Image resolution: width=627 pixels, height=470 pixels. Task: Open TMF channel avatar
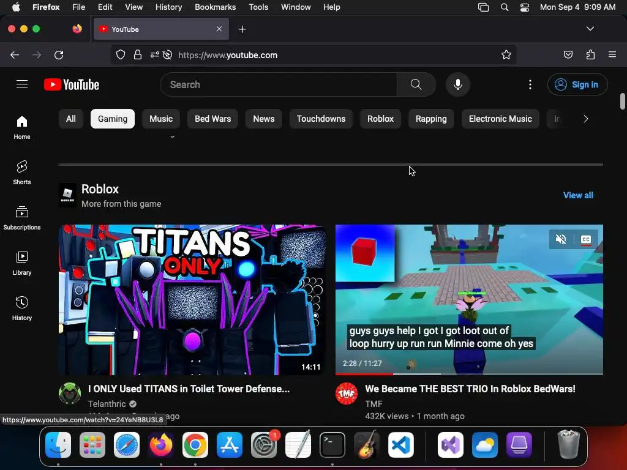tap(347, 394)
